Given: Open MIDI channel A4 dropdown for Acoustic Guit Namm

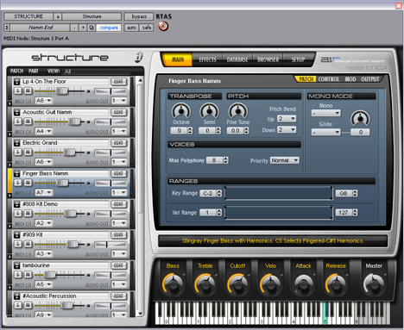Looking at the screenshot, I should (43, 131).
